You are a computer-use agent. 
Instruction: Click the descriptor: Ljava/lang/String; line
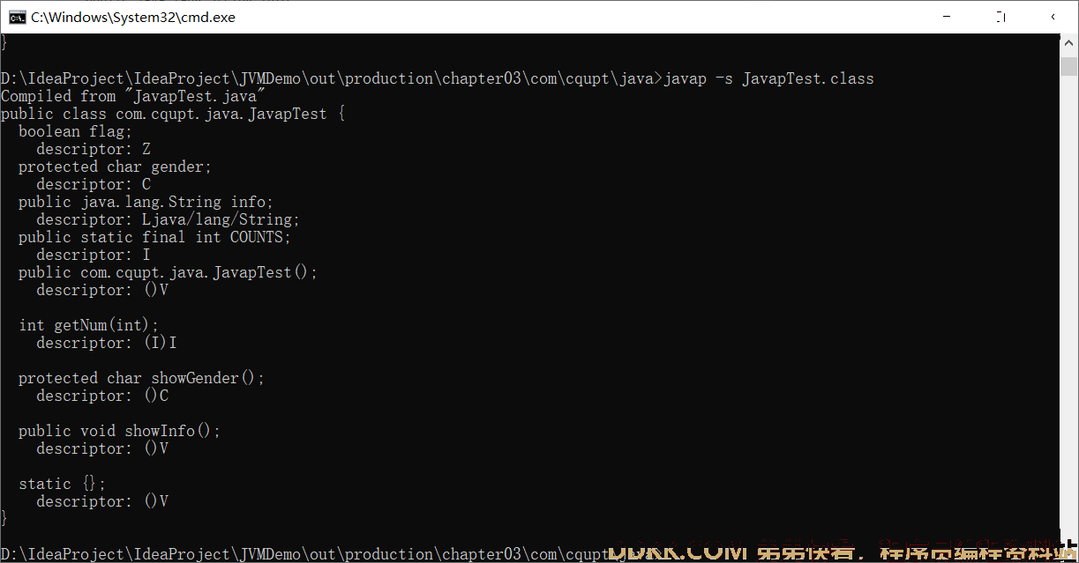pyautogui.click(x=169, y=219)
